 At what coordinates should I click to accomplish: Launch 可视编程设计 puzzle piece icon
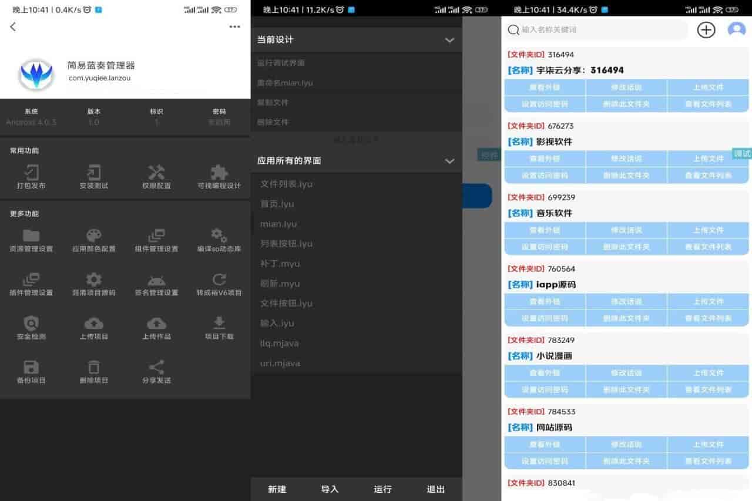click(219, 172)
